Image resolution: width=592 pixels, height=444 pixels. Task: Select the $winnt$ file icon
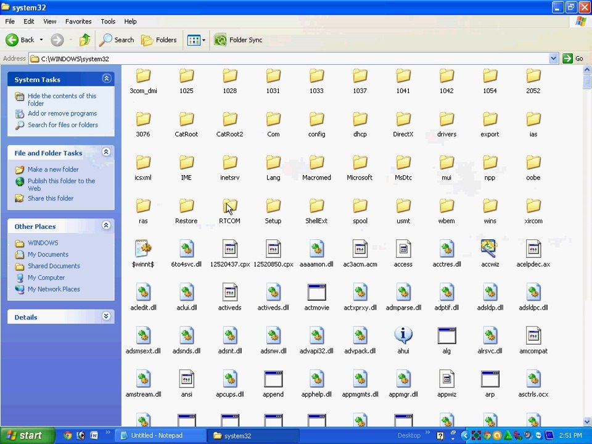point(143,249)
